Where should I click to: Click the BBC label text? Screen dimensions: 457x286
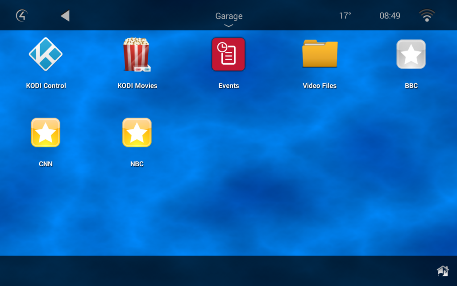[x=411, y=85]
